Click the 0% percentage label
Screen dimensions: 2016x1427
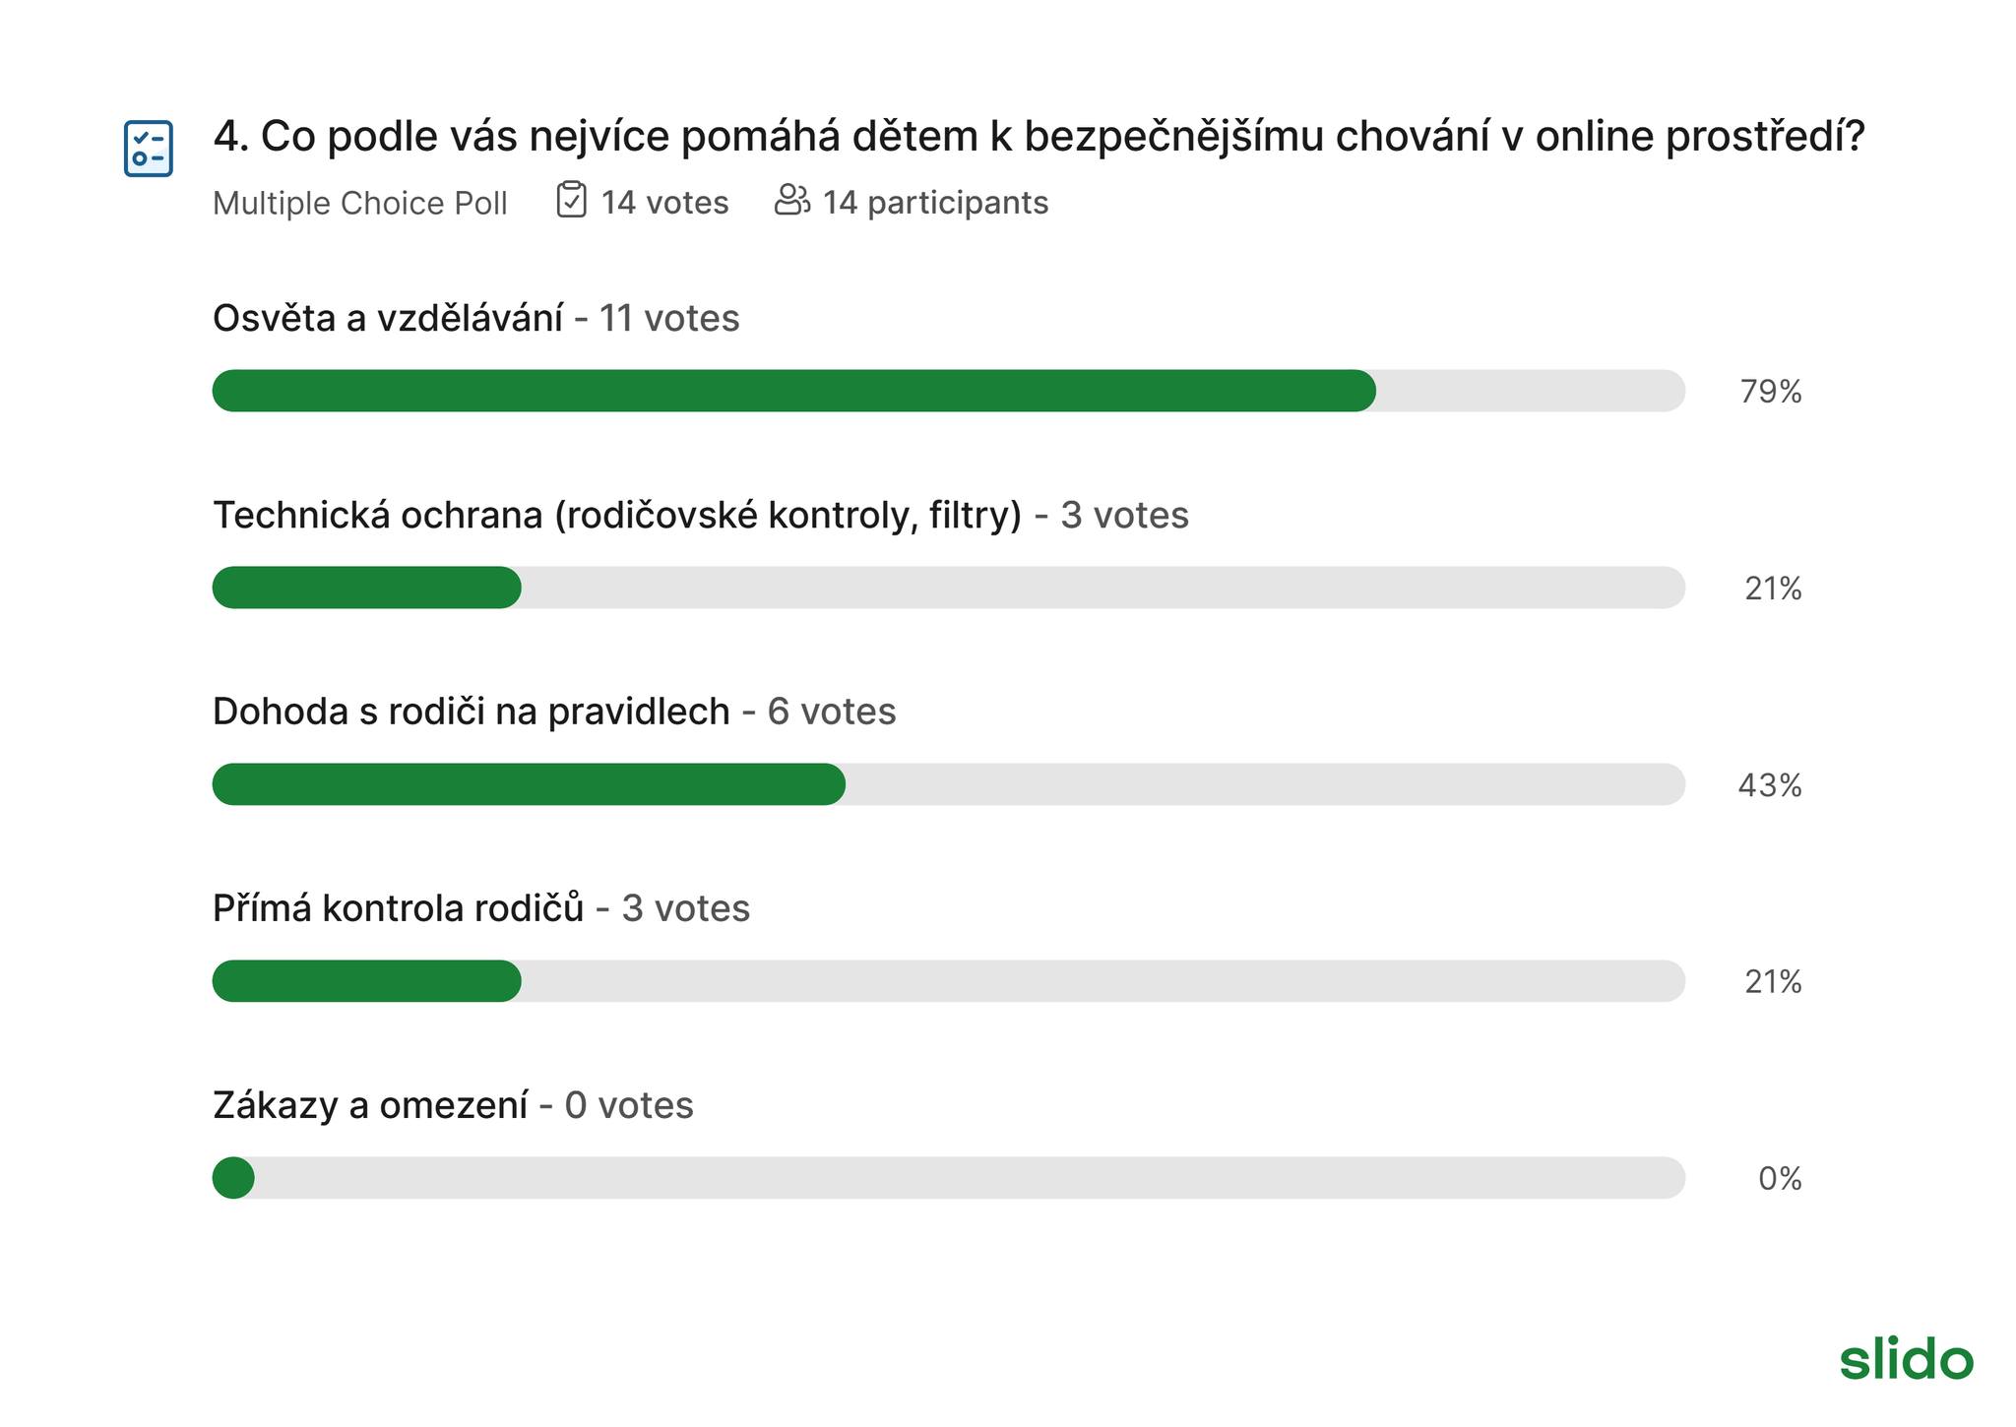point(1780,1179)
